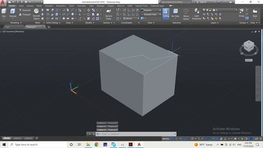The height and width of the screenshot is (148, 263).
Task: Choose the Polysolid tool
Action: tap(25, 10)
